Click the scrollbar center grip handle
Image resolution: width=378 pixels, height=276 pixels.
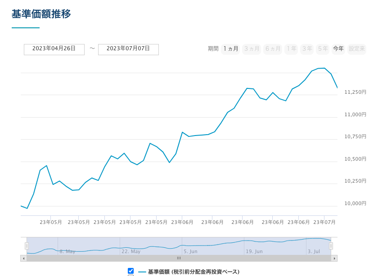point(179,258)
